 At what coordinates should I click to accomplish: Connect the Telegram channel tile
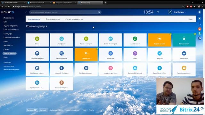160,55
